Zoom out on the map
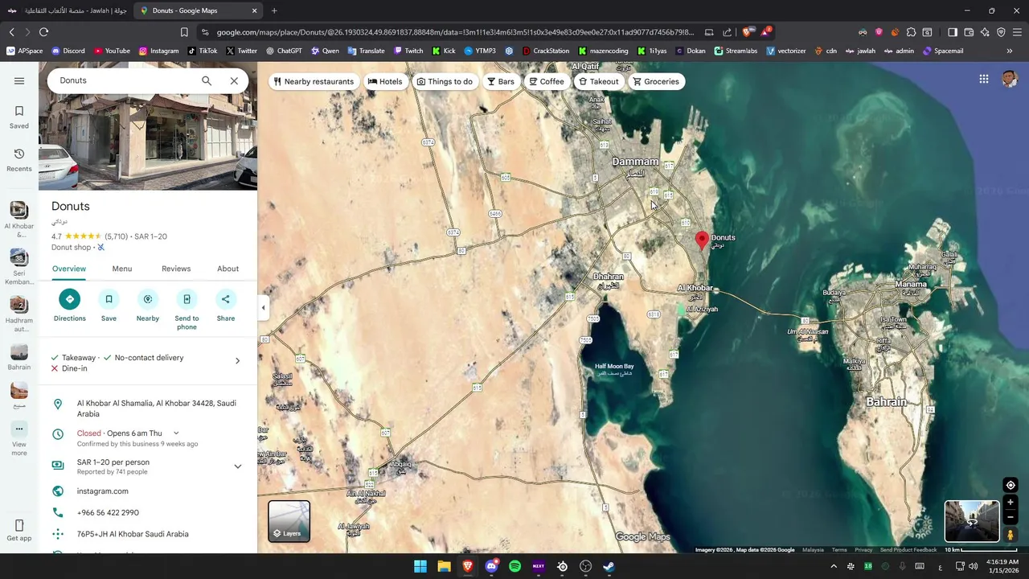Screen dimensions: 1029x579 point(1011,517)
